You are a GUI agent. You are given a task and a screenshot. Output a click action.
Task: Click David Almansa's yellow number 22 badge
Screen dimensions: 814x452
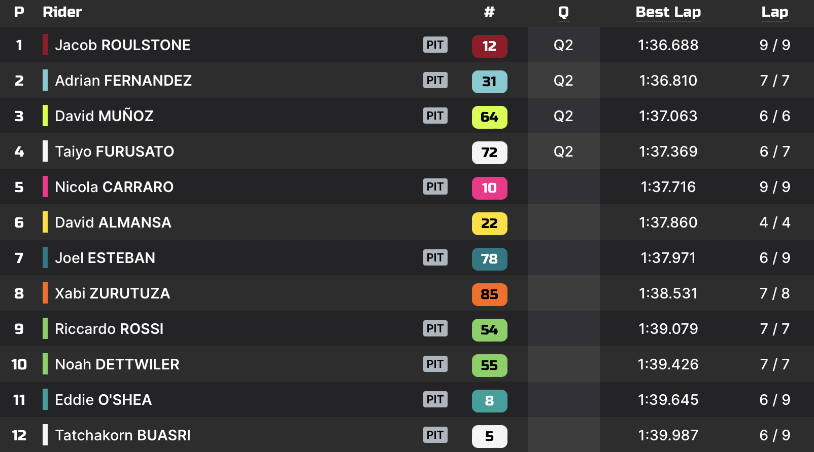pyautogui.click(x=489, y=223)
